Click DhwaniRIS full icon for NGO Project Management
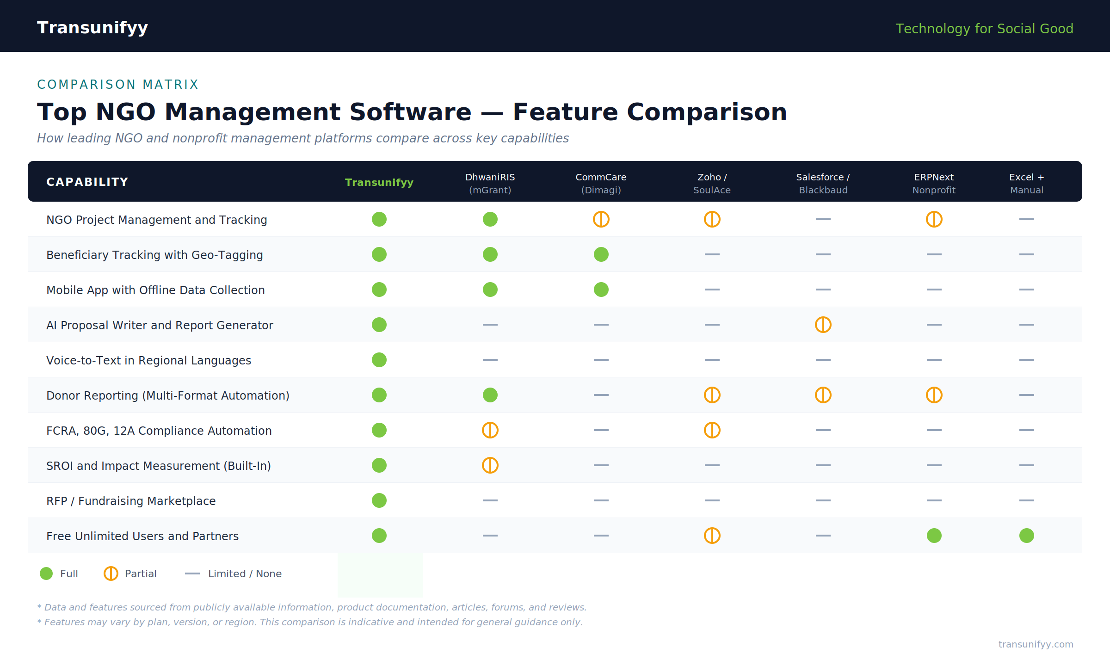The image size is (1110, 666). click(x=490, y=219)
